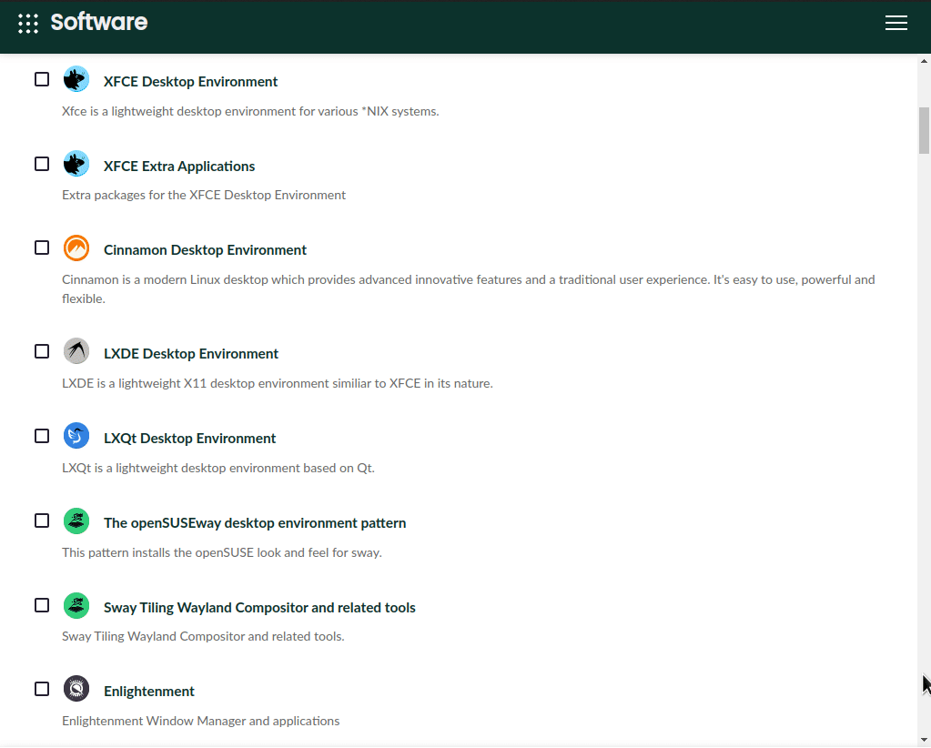Click the Cinnamon Desktop Environment title

pos(205,250)
